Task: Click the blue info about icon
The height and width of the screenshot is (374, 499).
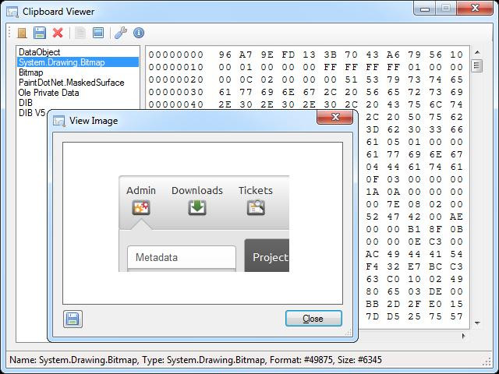Action: tap(139, 33)
